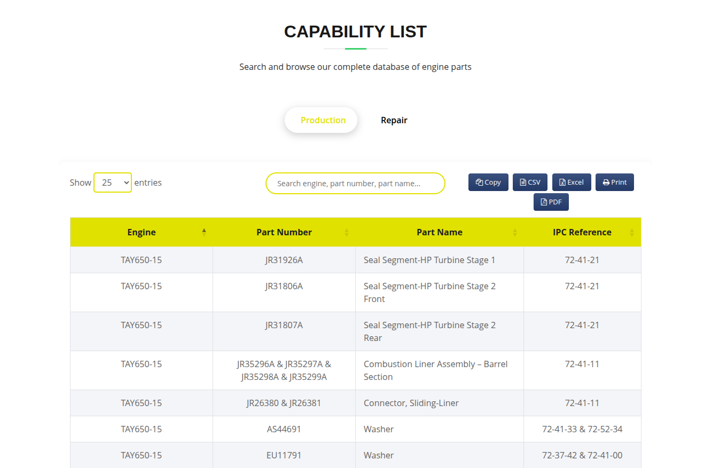Image resolution: width=712 pixels, height=468 pixels.
Task: Click TAY650-15 engine in AS44691 row
Action: click(x=142, y=429)
